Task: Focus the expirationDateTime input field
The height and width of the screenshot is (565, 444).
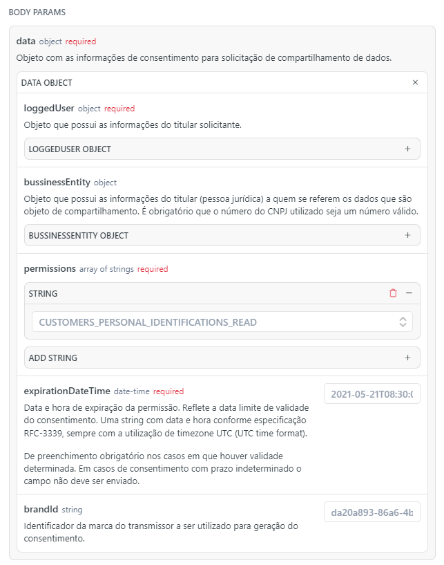Action: (x=371, y=394)
